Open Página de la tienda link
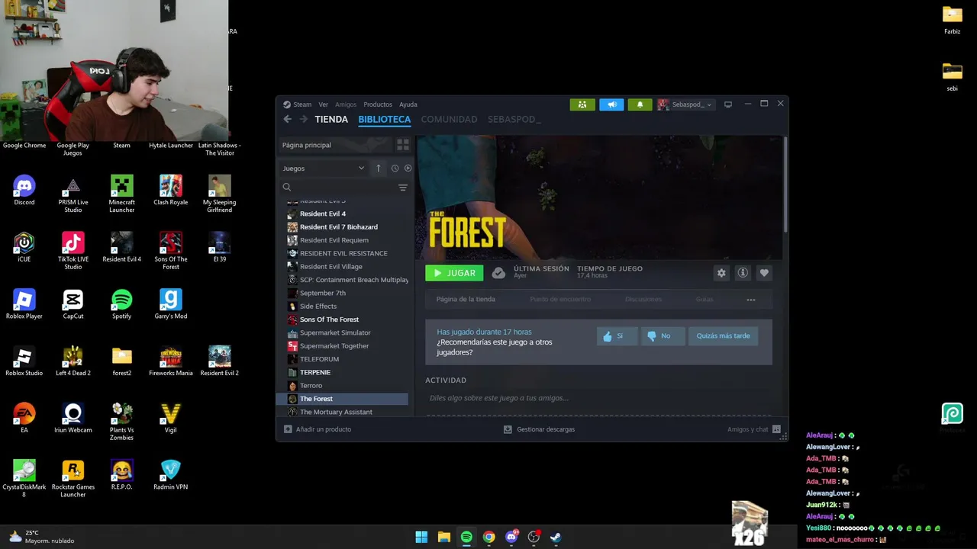Image resolution: width=977 pixels, height=549 pixels. tap(466, 299)
